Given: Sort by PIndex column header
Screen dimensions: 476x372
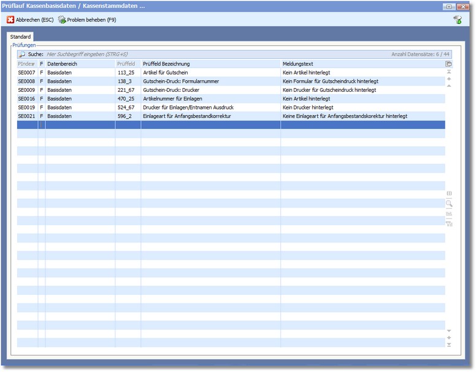Looking at the screenshot, I should (26, 64).
